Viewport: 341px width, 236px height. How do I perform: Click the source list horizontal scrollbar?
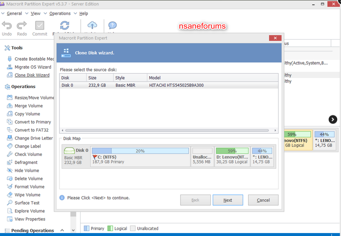pyautogui.click(x=167, y=130)
